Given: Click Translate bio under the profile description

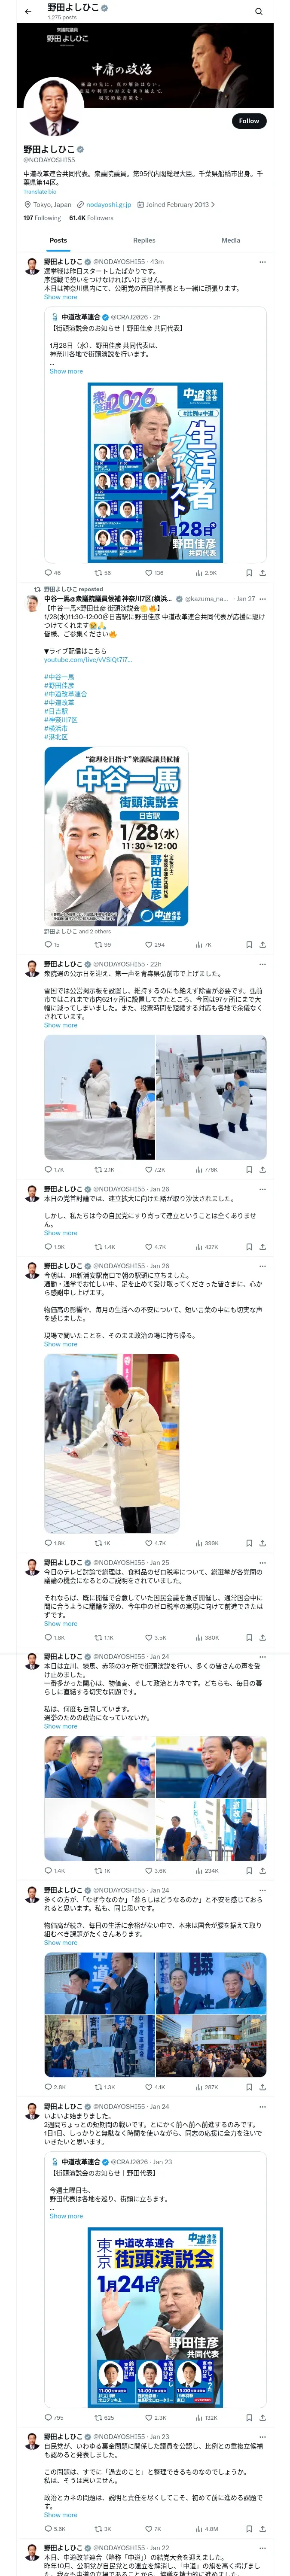Looking at the screenshot, I should (40, 191).
